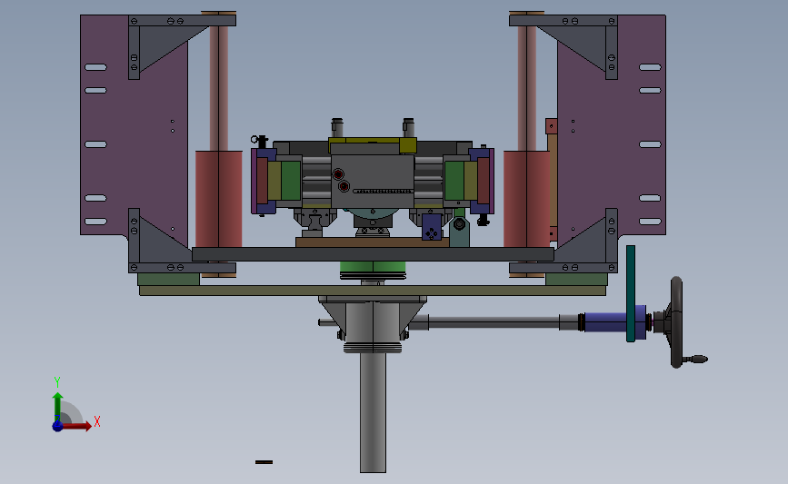Select the right red roller cylinder
This screenshot has width=788, height=484.
pos(526,199)
